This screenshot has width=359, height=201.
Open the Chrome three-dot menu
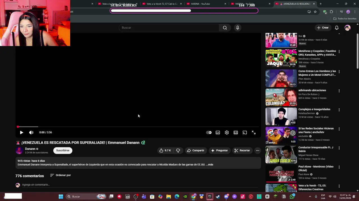[355, 12]
